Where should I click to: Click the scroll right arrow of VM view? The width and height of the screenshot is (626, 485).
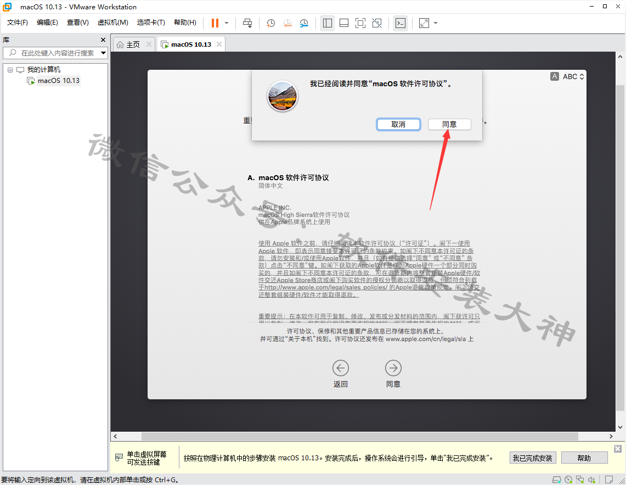pos(611,436)
